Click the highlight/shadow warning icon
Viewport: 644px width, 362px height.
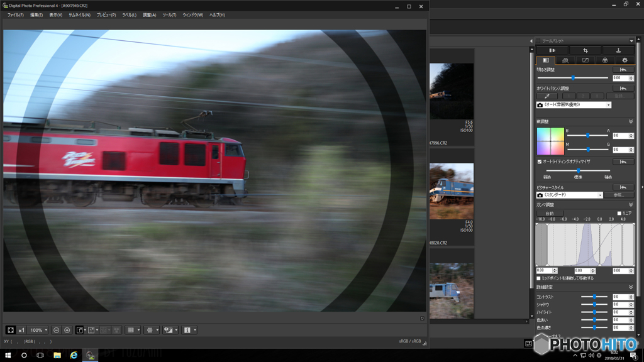[x=168, y=330]
